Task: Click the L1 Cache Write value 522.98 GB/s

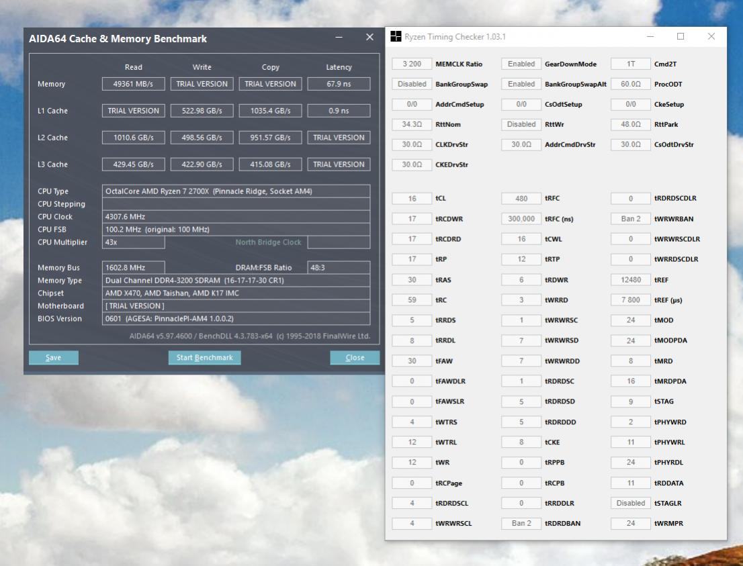Action: click(x=202, y=111)
